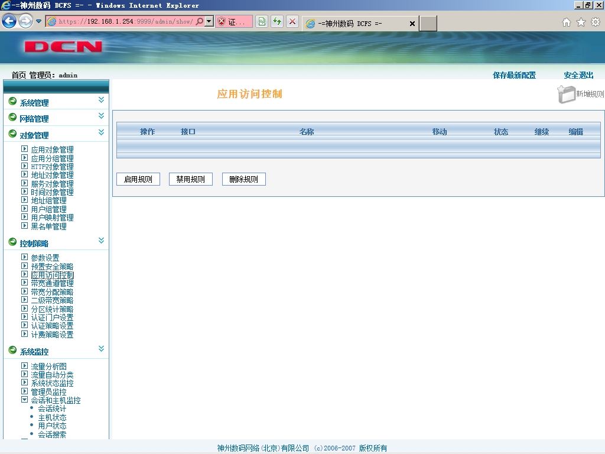Click the green icon beside 对象管理
Image resolution: width=605 pixels, height=454 pixels.
point(12,134)
